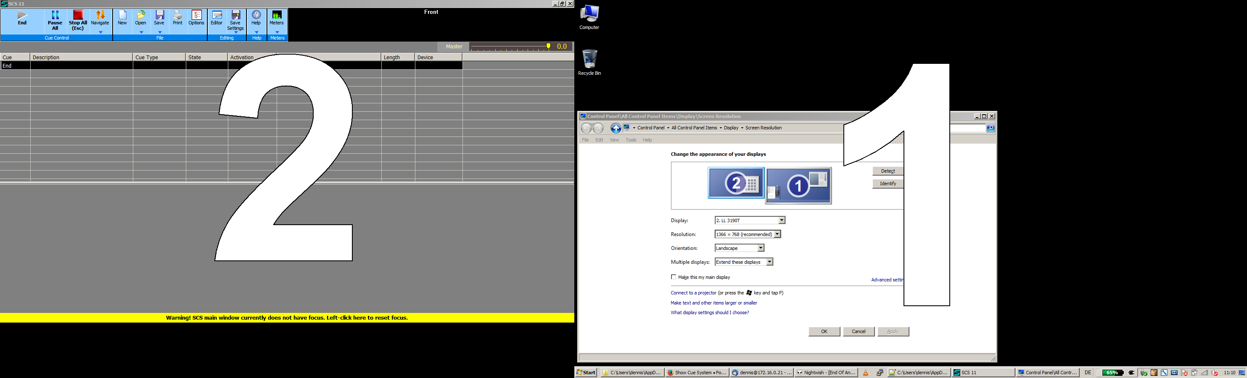Open the Tools menu in Control Panel
The image size is (1247, 378).
631,140
